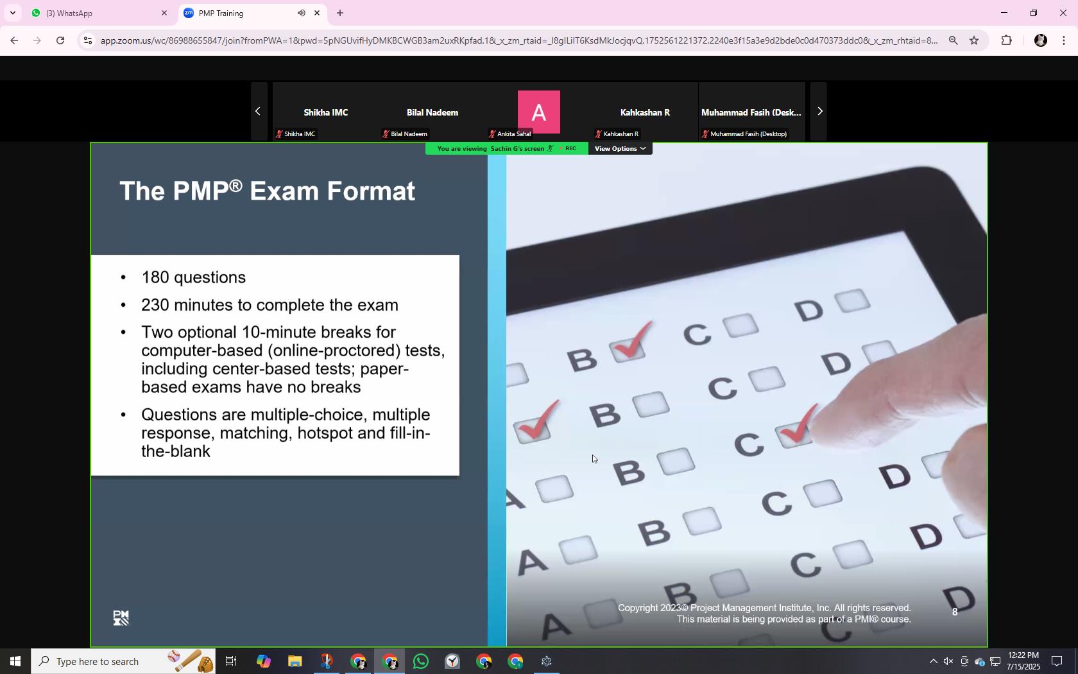Image resolution: width=1078 pixels, height=674 pixels.
Task: Open the clock app on taskbar
Action: 452,661
